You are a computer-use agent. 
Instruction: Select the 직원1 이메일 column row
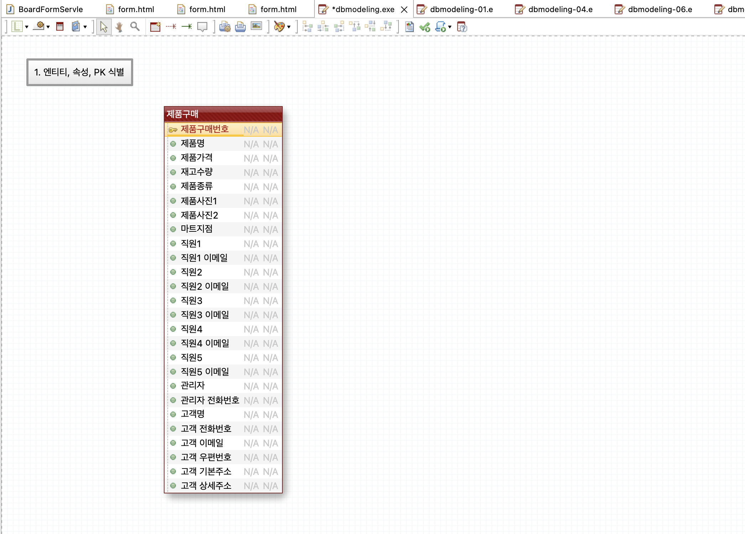click(223, 258)
